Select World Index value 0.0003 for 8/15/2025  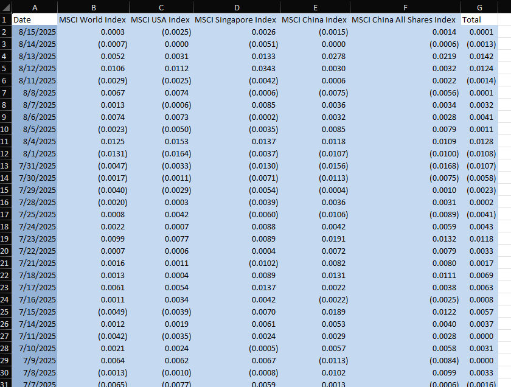[x=93, y=32]
